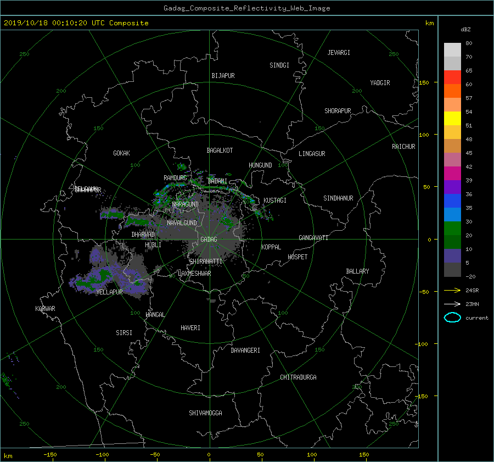This screenshot has width=494, height=462.
Task: Click the blue 36 dBZ color swatch
Action: point(452,201)
